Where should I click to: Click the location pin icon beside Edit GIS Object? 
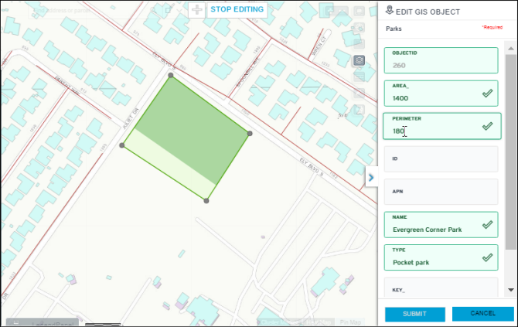390,10
